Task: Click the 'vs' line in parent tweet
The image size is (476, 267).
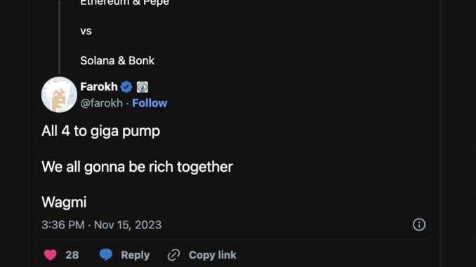Action: tap(86, 32)
